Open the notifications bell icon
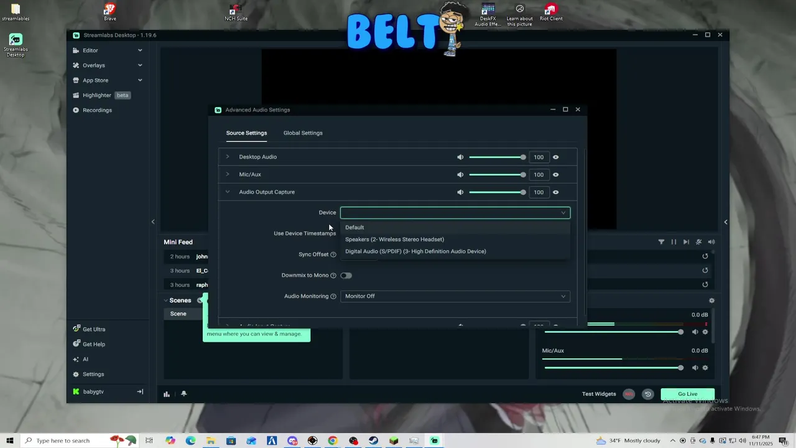The image size is (796, 448). [183, 394]
